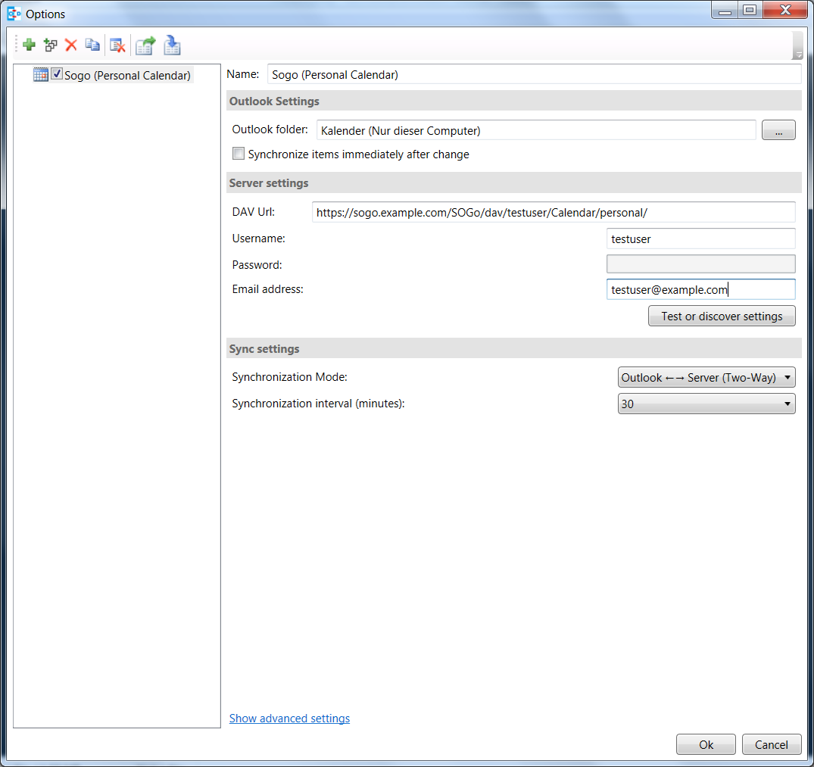Confirm with the Ok button
This screenshot has width=814, height=767.
pyautogui.click(x=706, y=745)
